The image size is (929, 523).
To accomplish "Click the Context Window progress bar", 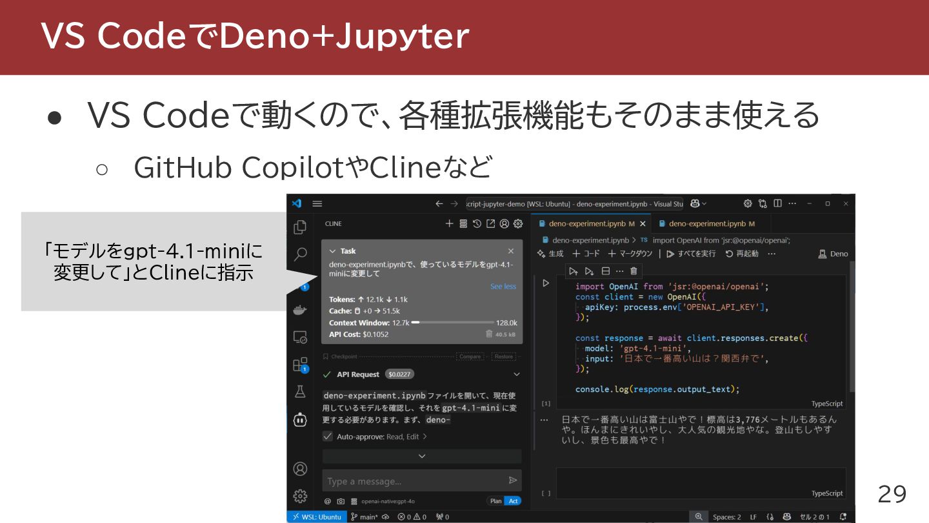I will [452, 322].
